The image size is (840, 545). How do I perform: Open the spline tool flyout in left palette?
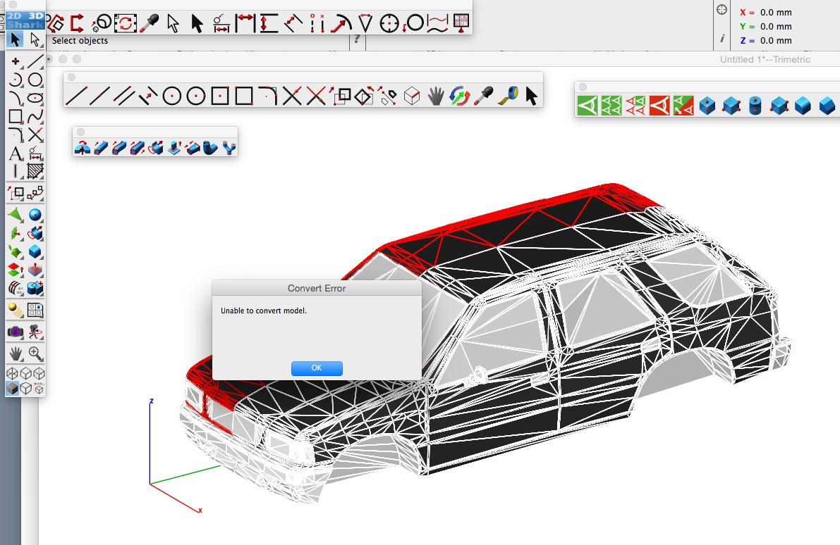coord(35,117)
